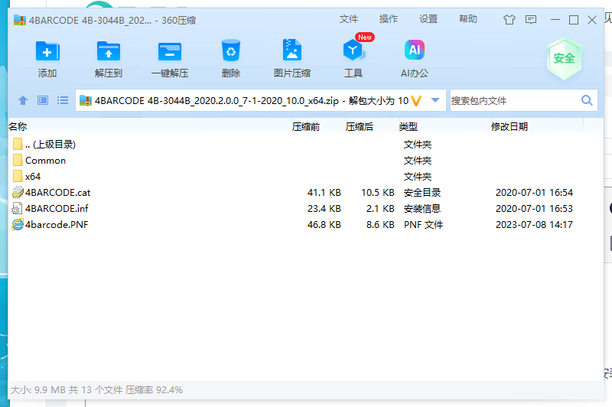612x407 pixels.
Task: Switch to the thumbnail view mode icon
Action: pos(43,100)
